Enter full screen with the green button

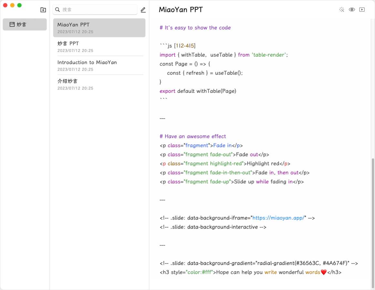tap(20, 5)
